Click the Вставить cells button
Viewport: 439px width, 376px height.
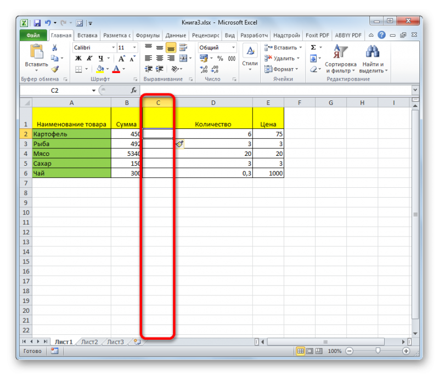[283, 48]
